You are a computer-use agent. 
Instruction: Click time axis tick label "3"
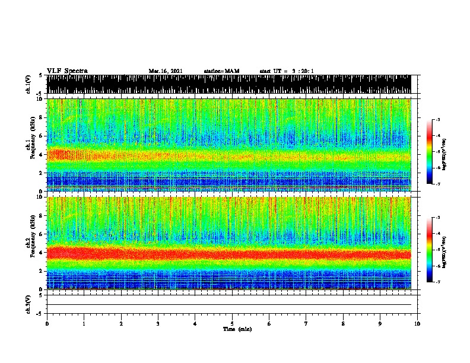(x=158, y=324)
